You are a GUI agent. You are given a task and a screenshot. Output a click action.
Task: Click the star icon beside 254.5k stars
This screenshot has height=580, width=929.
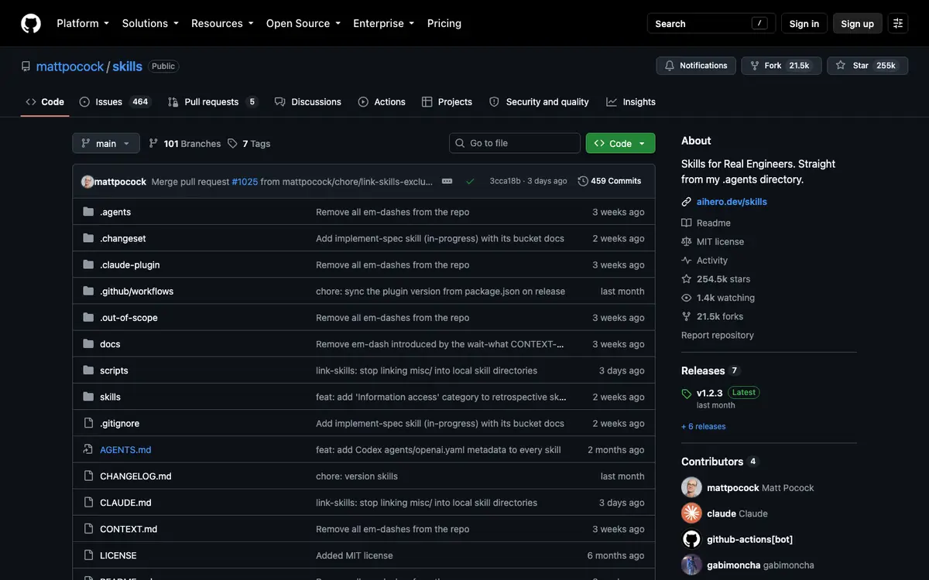coord(687,279)
